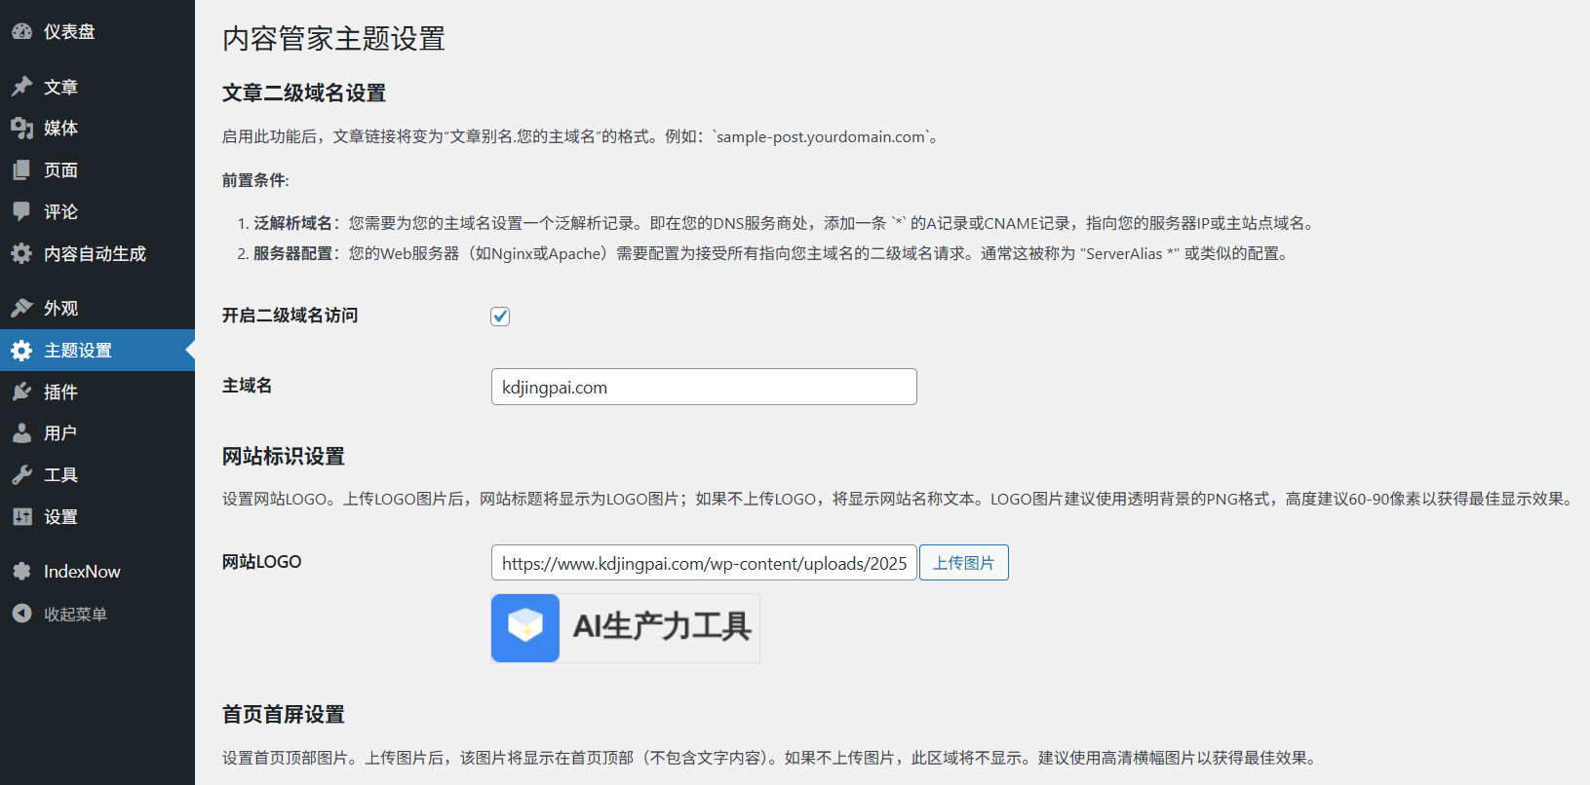Open the 内容自动生成 menu item
The image size is (1590, 785).
[95, 253]
